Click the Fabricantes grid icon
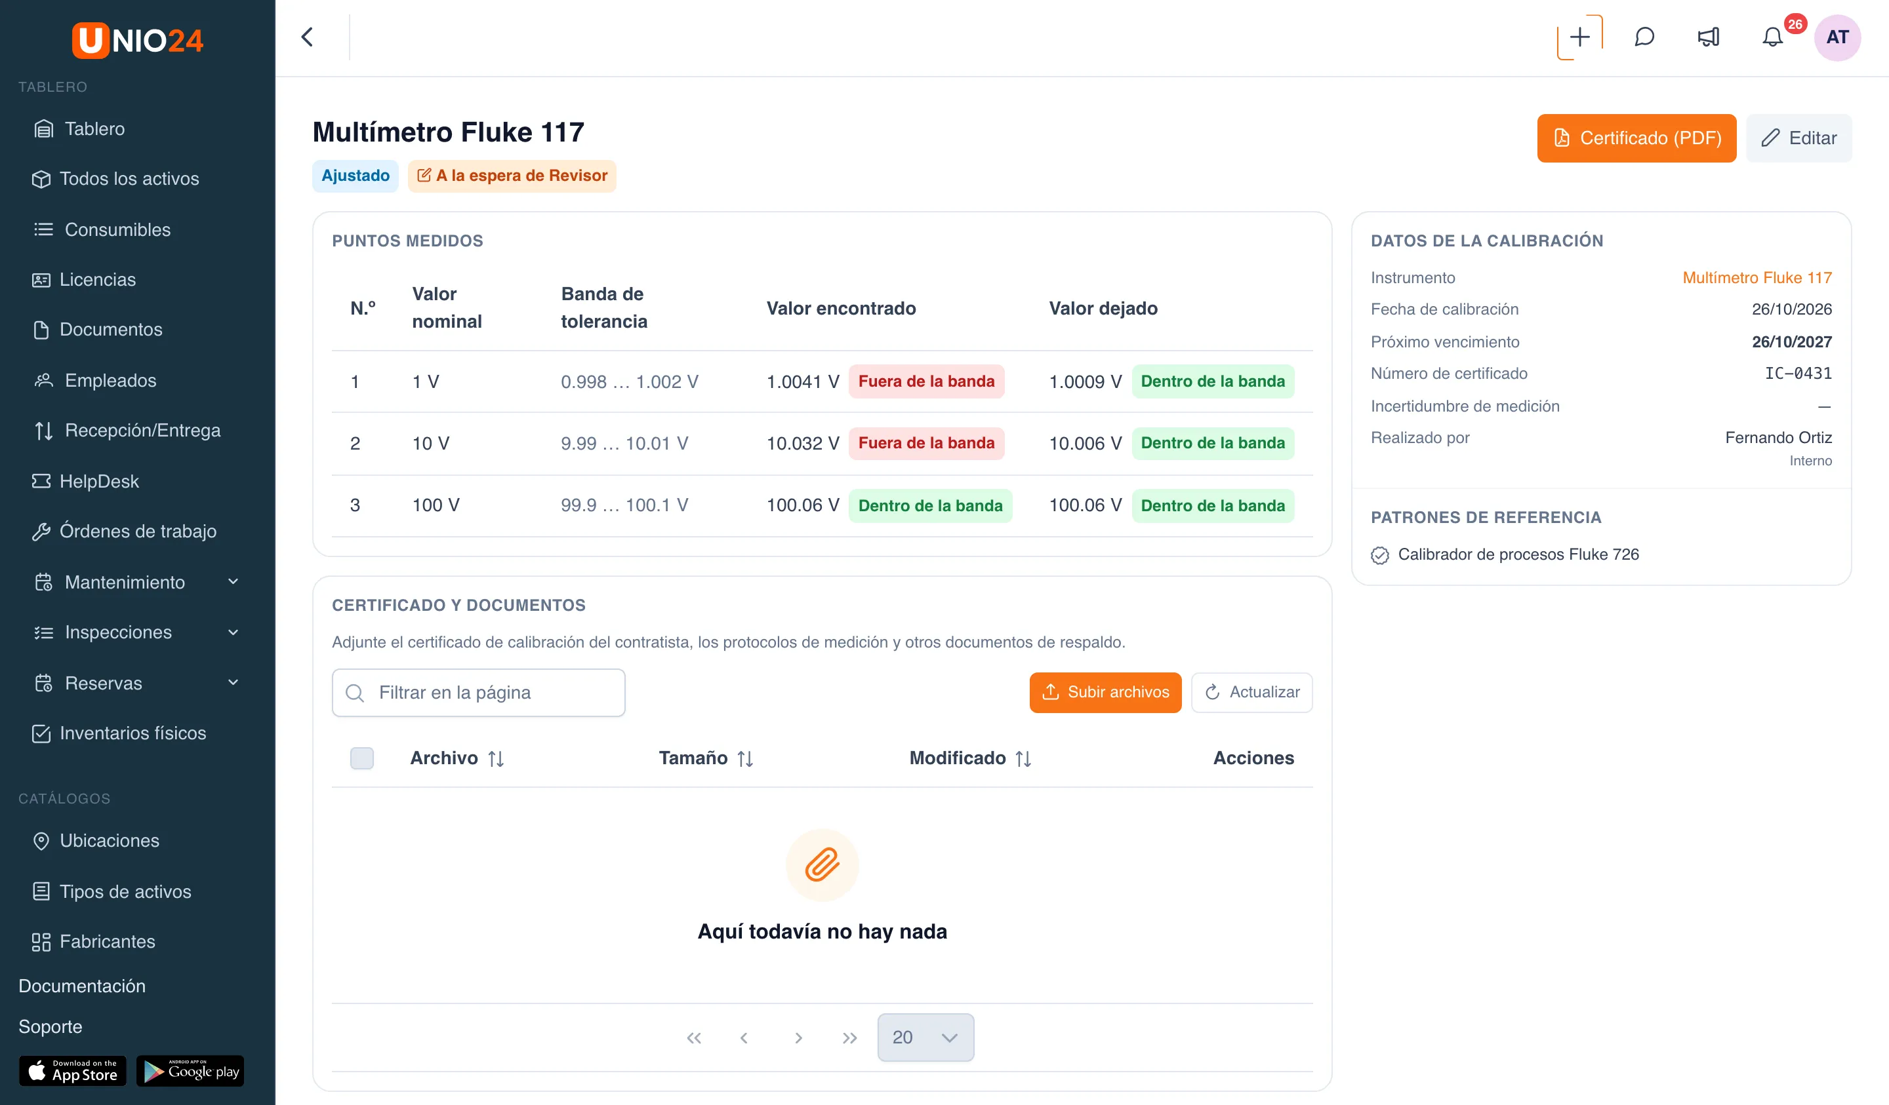 click(x=41, y=942)
